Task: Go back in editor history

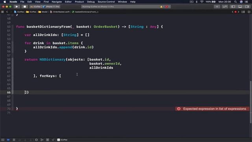Action: [7, 12]
